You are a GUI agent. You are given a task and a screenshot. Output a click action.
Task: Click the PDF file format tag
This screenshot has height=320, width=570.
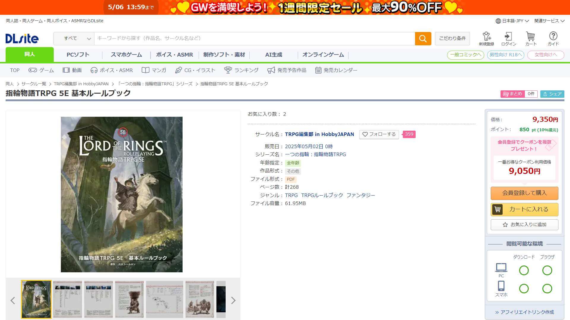point(291,179)
